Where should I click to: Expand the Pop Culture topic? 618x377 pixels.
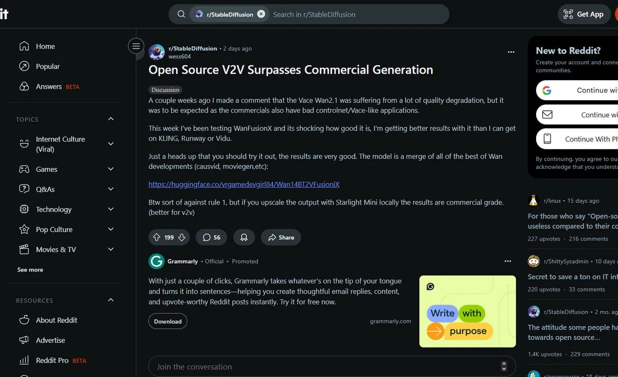(x=111, y=229)
